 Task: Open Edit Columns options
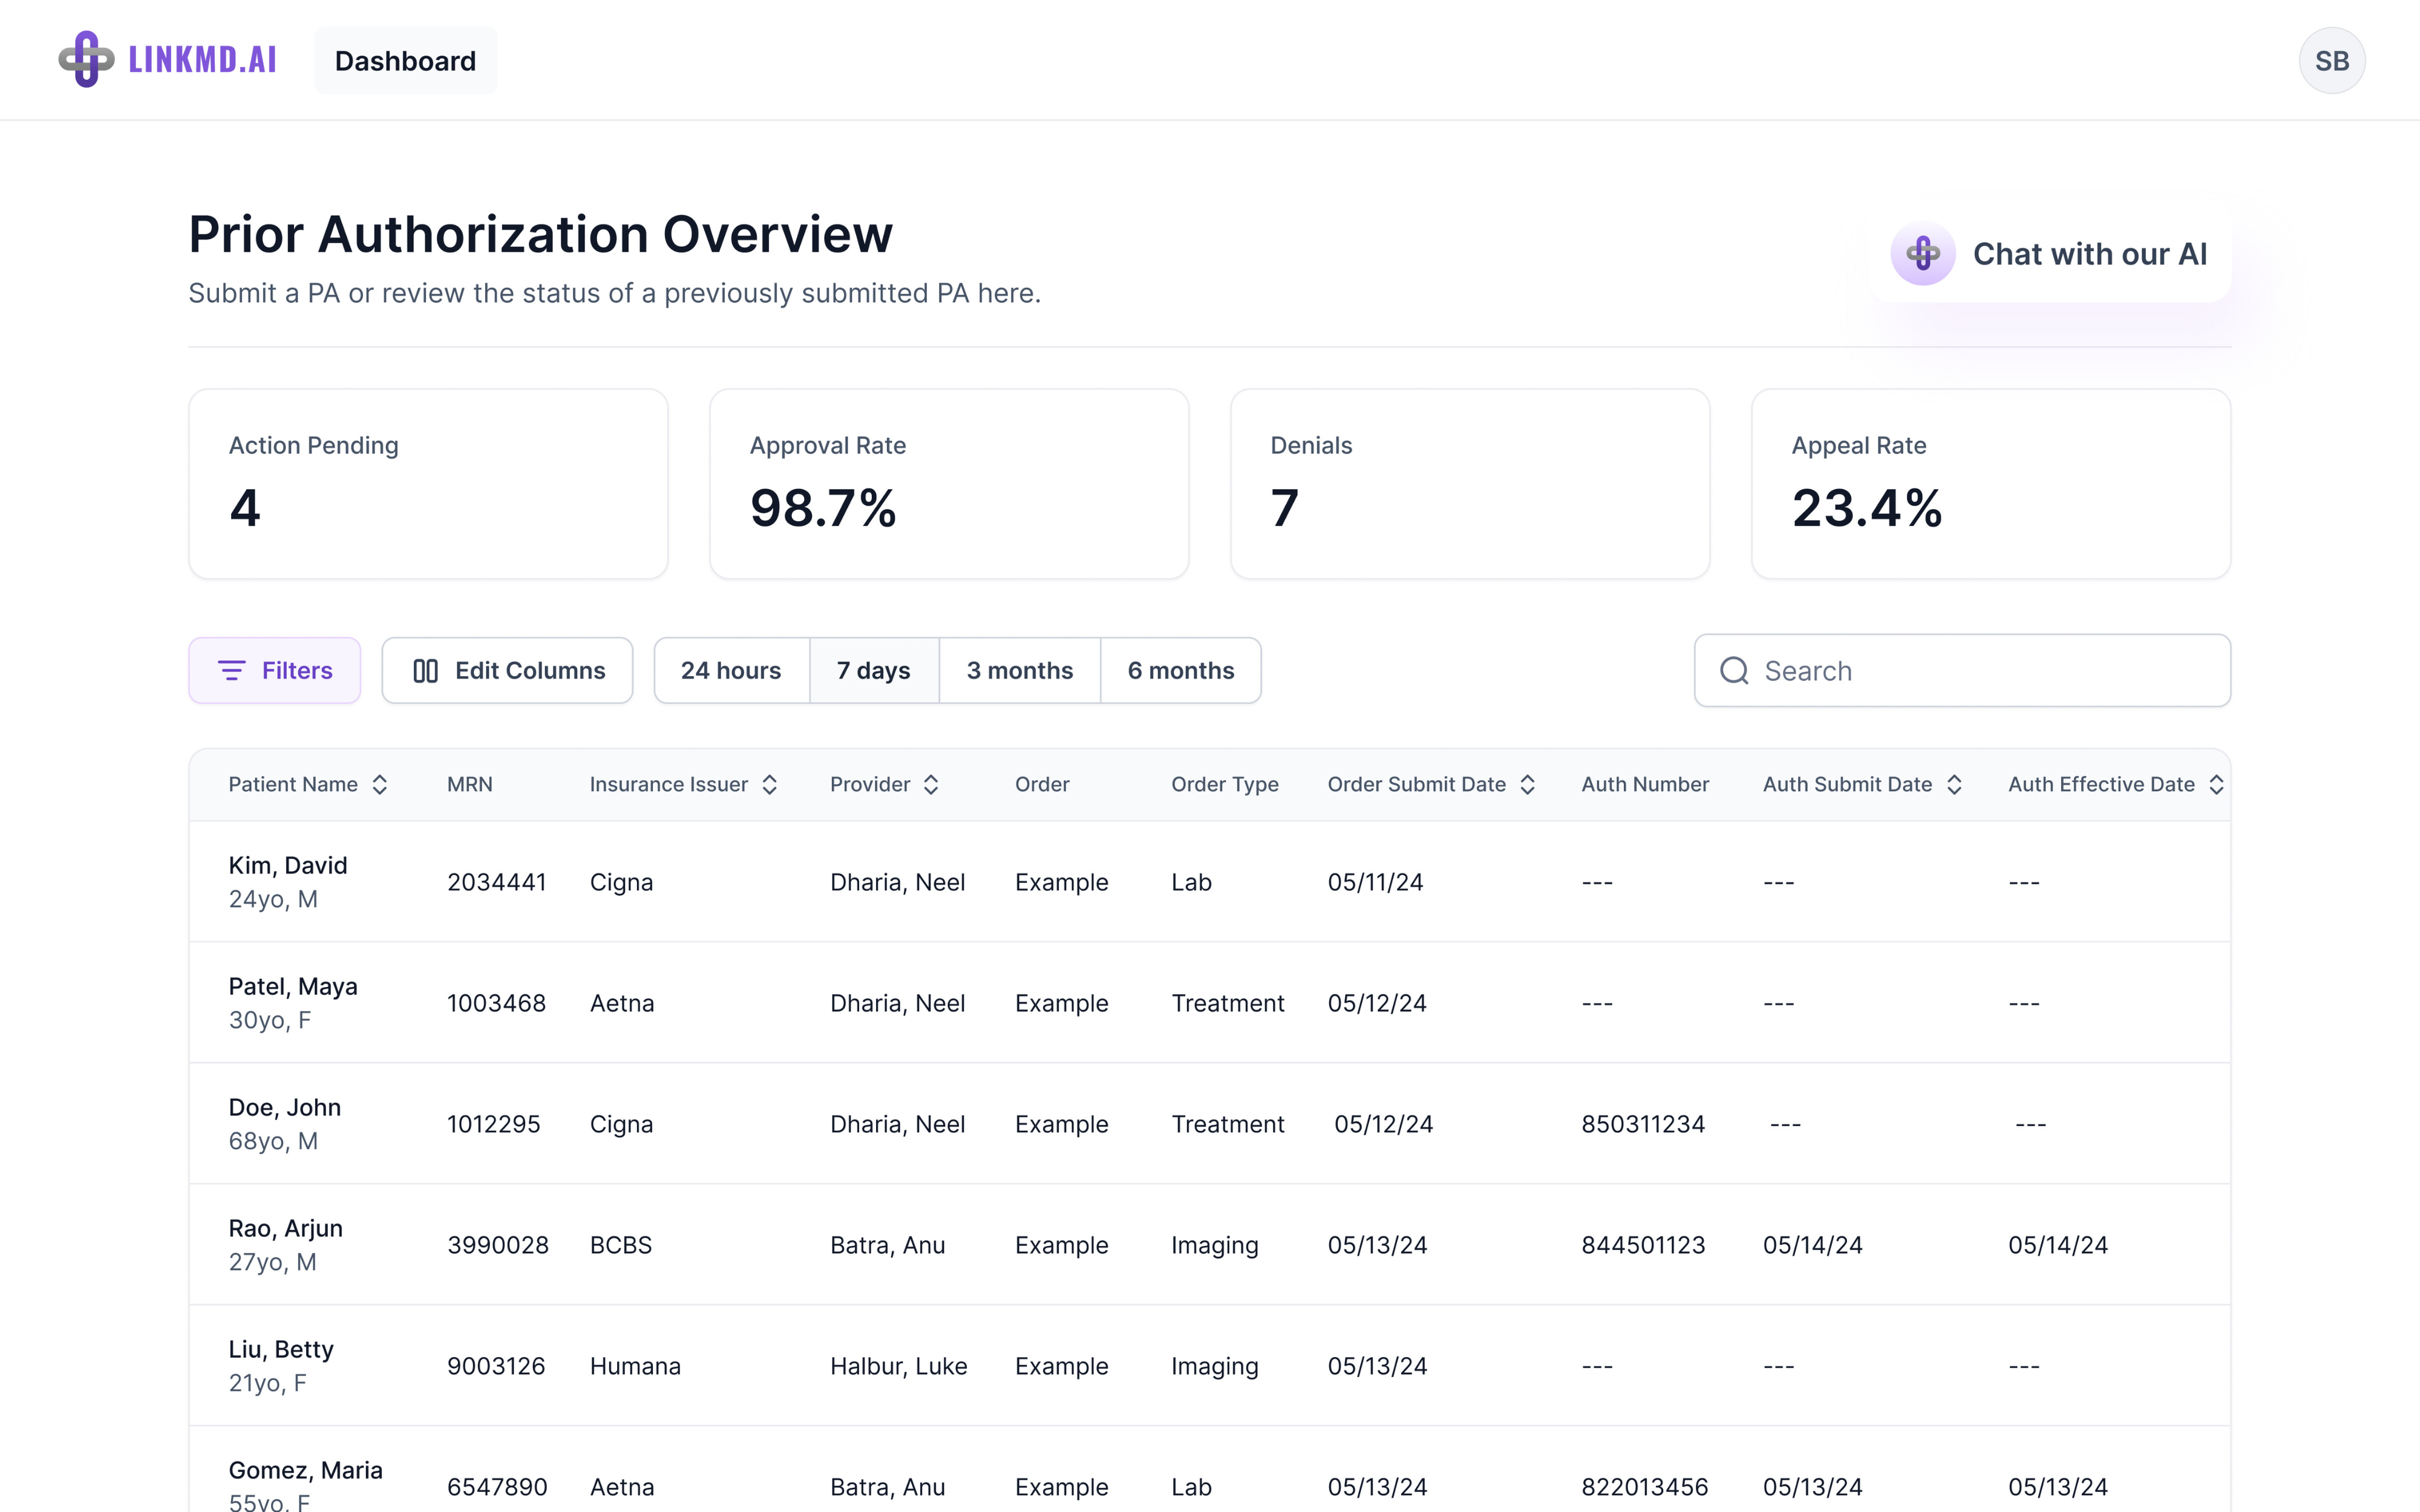[x=507, y=671]
